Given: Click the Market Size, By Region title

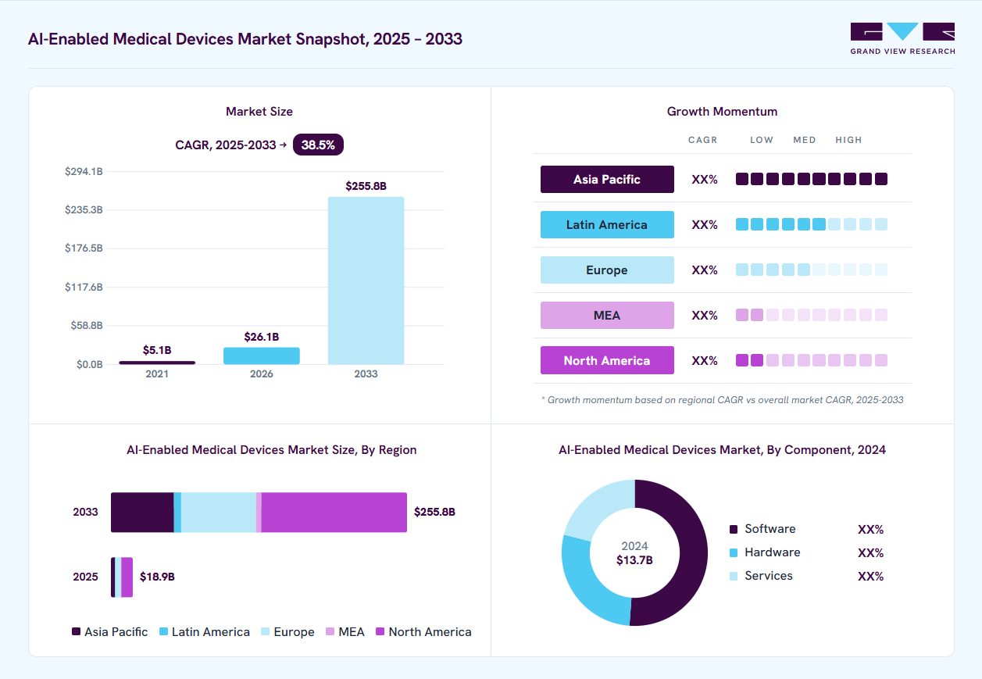Looking at the screenshot, I should coord(272,450).
